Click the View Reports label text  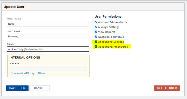point(107,32)
